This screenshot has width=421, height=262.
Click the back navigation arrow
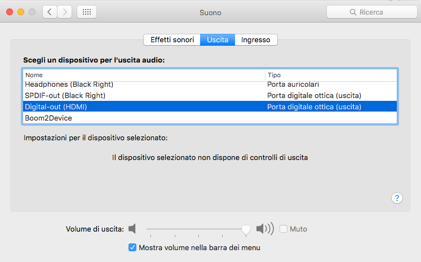50,12
